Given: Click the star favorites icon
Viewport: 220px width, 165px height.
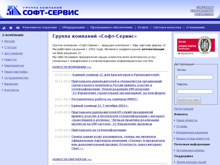Looking at the screenshot, I should 11,28.
